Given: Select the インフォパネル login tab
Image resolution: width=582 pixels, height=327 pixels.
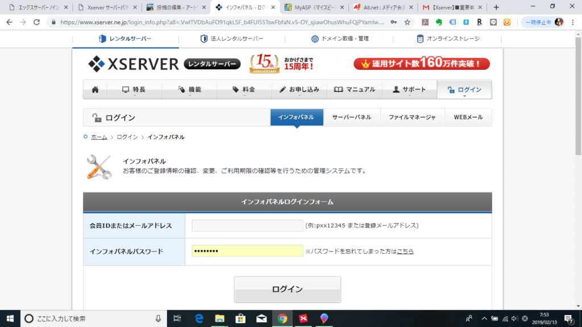Looking at the screenshot, I should point(297,117).
